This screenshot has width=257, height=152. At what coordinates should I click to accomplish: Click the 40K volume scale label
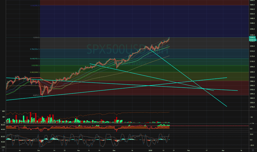(x=3, y=117)
